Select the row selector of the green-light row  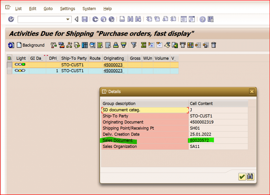pos(9,65)
